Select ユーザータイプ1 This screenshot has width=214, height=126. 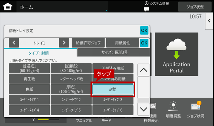(30, 100)
